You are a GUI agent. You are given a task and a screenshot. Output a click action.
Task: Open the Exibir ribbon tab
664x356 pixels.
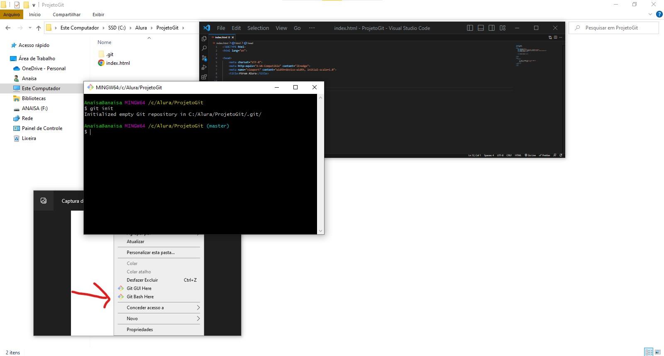click(x=98, y=15)
